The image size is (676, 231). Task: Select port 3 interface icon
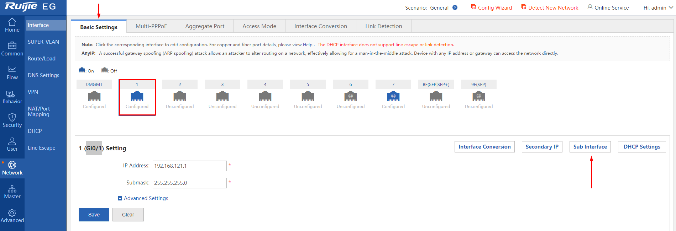[x=222, y=96]
